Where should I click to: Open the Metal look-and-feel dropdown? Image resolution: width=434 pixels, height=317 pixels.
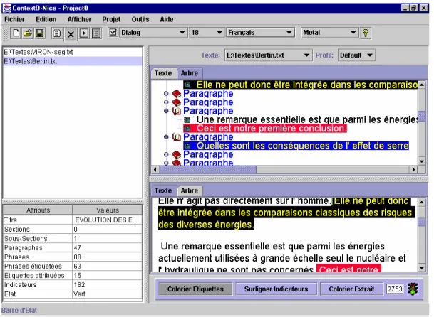[x=330, y=33]
